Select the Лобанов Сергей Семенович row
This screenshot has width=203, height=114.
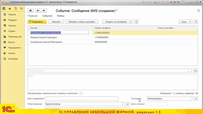pyautogui.click(x=113, y=37)
